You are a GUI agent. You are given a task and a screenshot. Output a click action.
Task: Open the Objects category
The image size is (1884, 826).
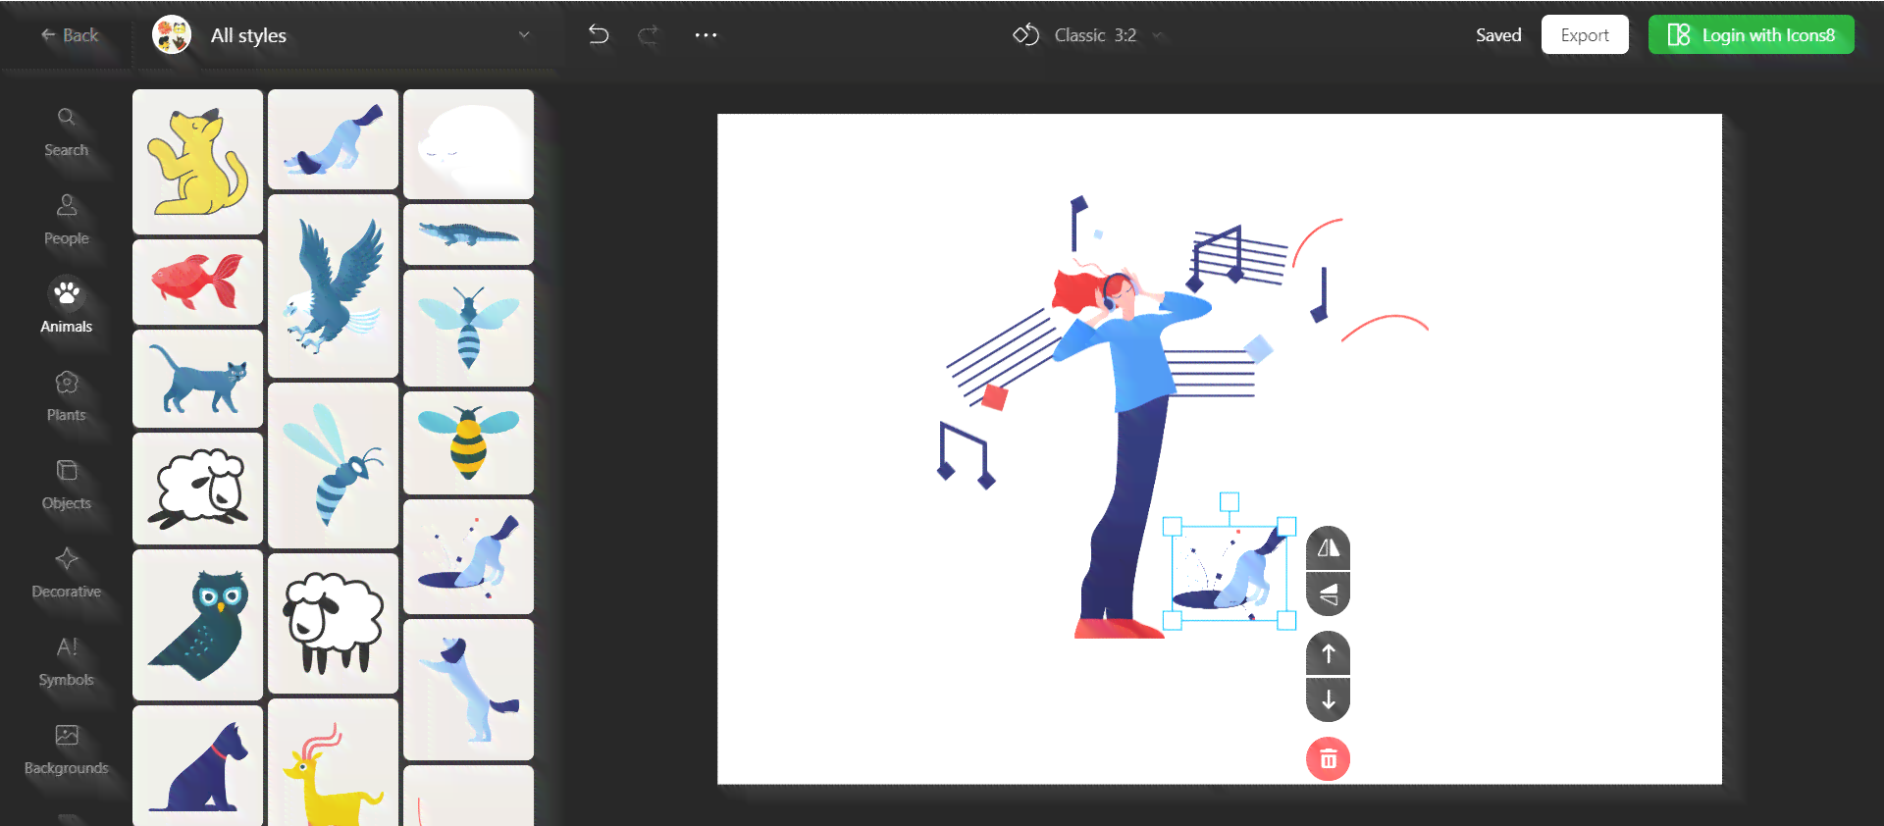coord(66,485)
